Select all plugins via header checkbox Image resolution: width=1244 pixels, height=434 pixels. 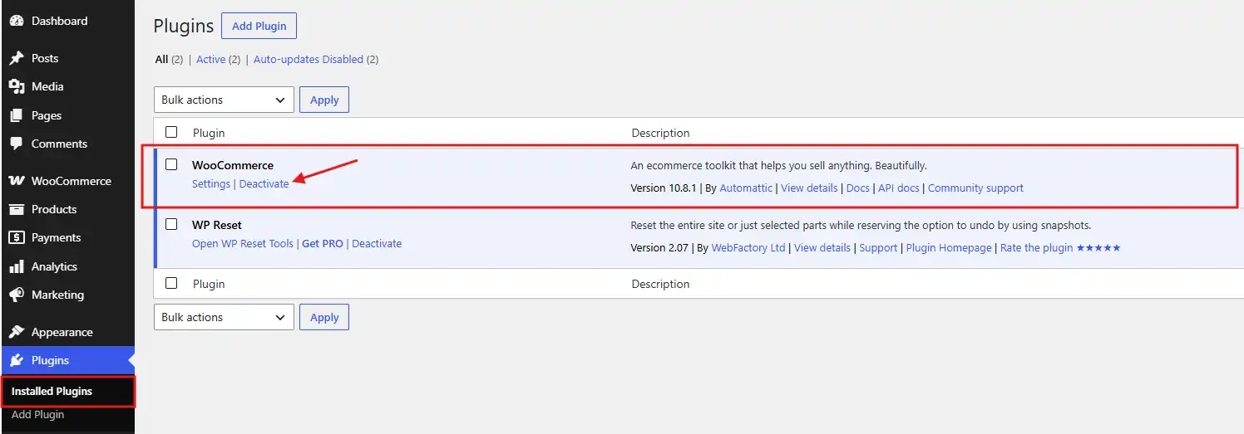171,132
